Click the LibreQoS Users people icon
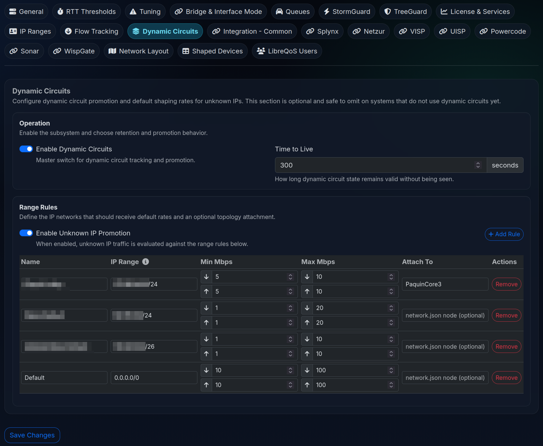 (x=261, y=51)
